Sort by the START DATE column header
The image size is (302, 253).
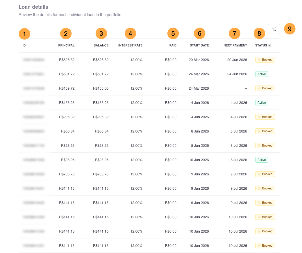tap(199, 45)
